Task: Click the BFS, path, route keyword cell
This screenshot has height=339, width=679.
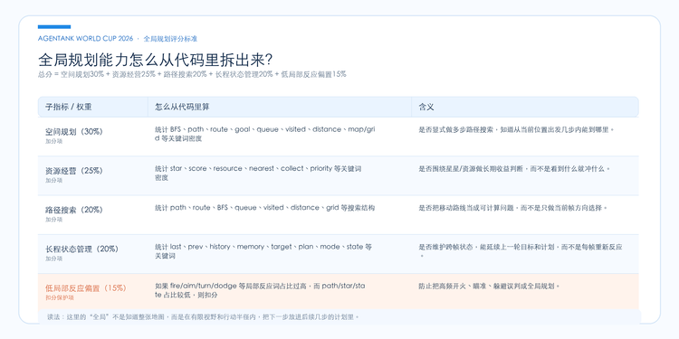Action: tap(264, 134)
